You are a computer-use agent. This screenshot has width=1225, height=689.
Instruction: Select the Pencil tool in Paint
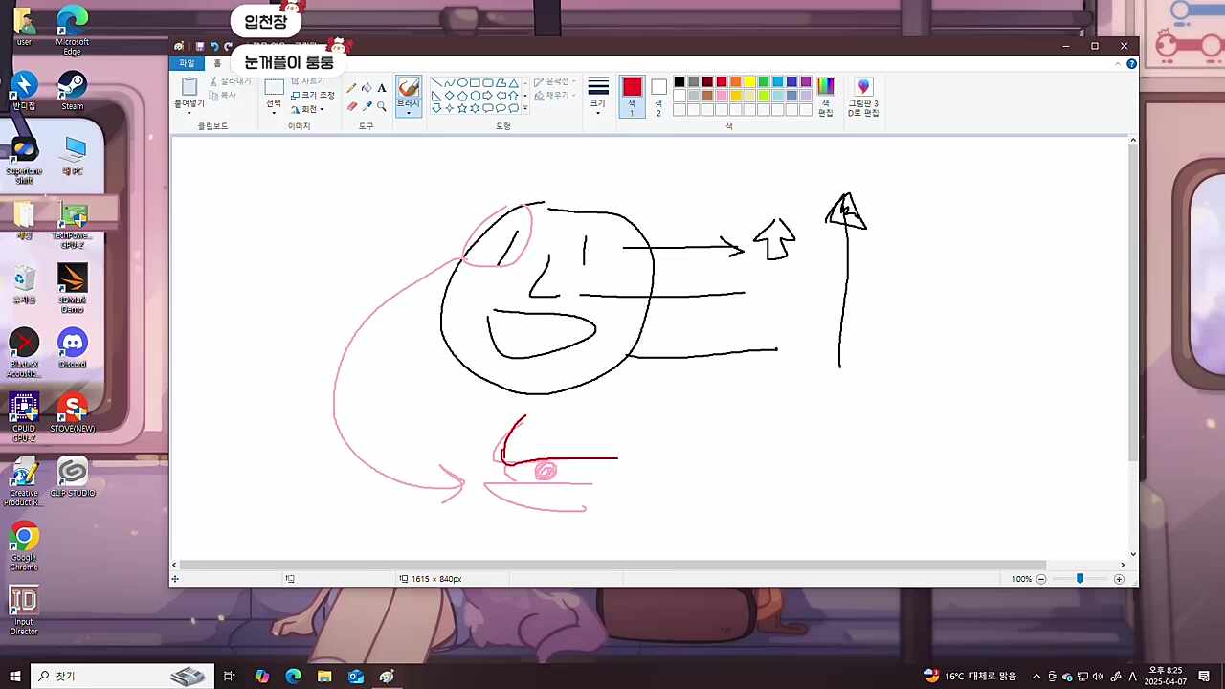click(352, 88)
